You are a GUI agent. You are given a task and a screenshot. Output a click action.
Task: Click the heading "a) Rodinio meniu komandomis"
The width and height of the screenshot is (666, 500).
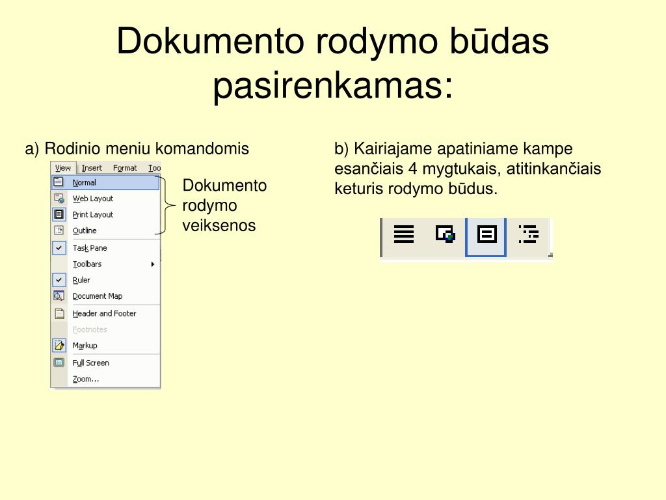click(x=137, y=149)
